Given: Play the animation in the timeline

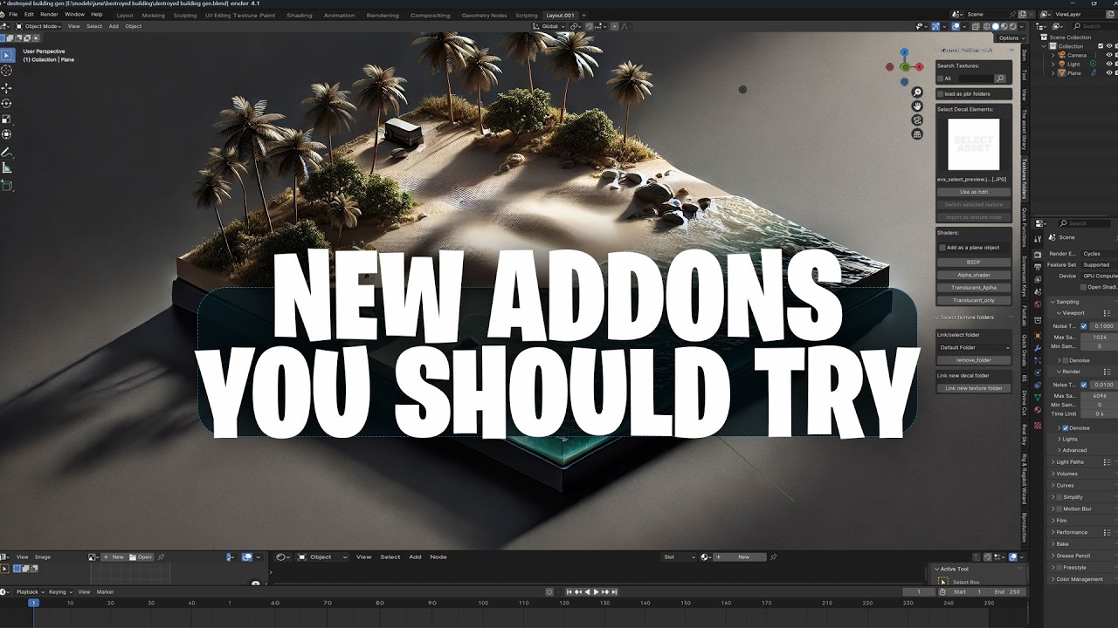Looking at the screenshot, I should 597,591.
